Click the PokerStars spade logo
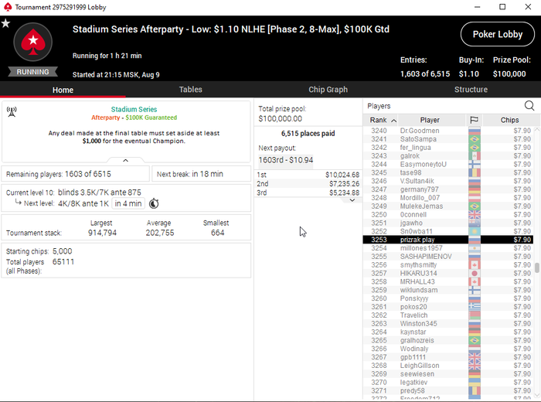The image size is (541, 402). tap(32, 42)
